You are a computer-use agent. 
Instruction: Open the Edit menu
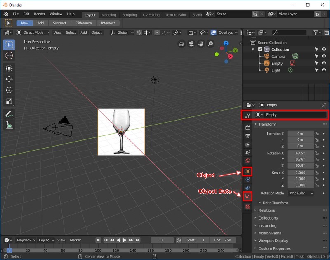coord(26,14)
